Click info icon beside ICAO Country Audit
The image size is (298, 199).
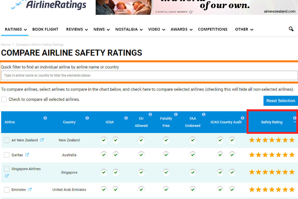click(x=243, y=118)
